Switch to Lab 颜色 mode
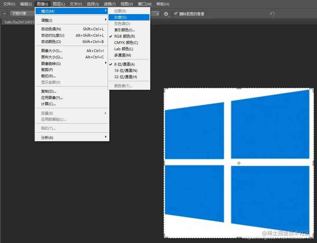The height and width of the screenshot is (243, 317). pyautogui.click(x=123, y=49)
